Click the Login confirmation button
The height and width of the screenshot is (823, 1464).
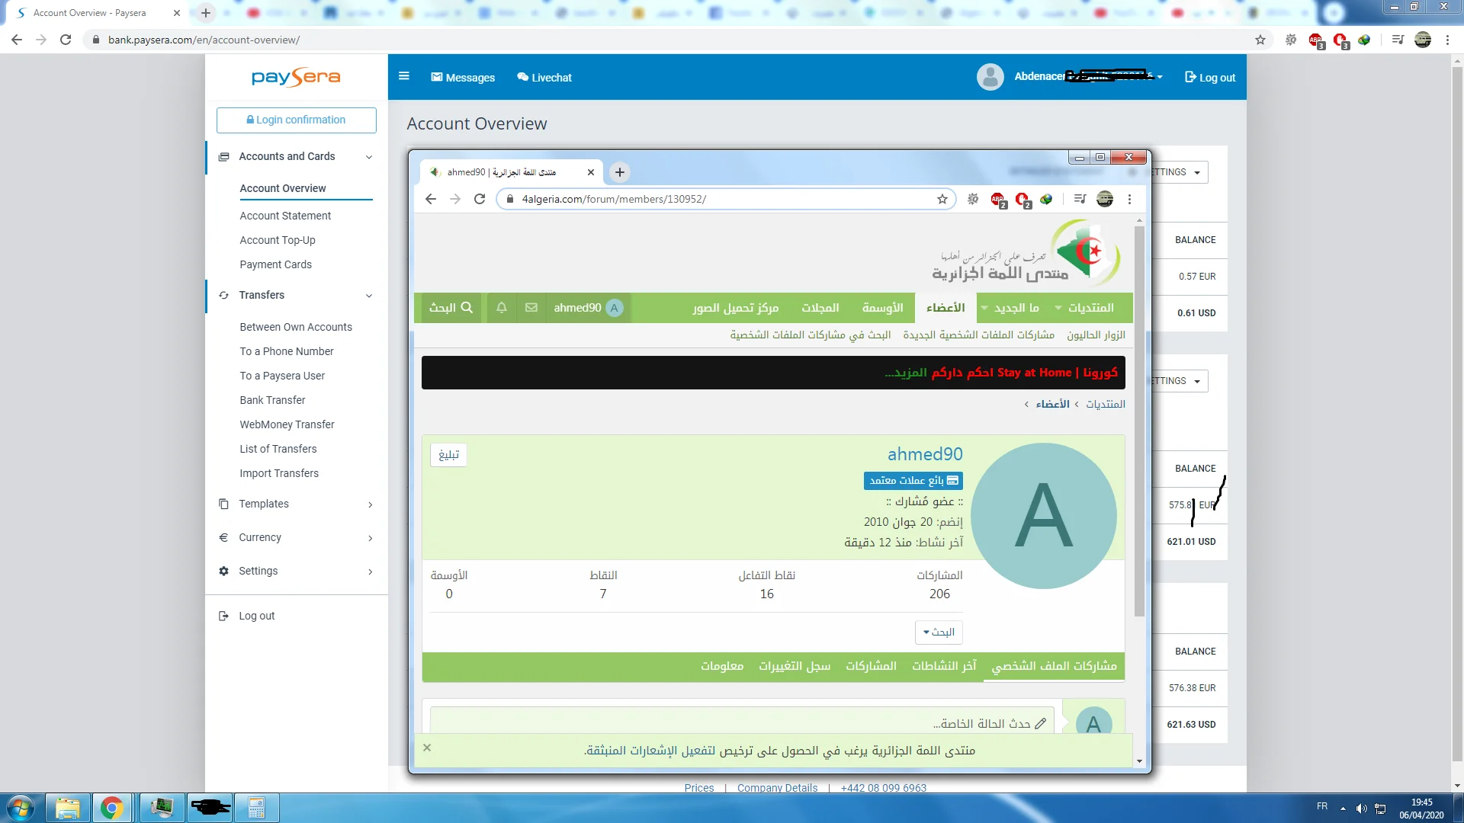(x=296, y=120)
